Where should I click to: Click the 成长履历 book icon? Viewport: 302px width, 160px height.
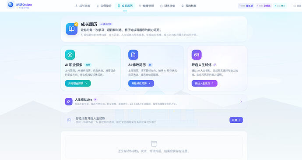(x=72, y=29)
